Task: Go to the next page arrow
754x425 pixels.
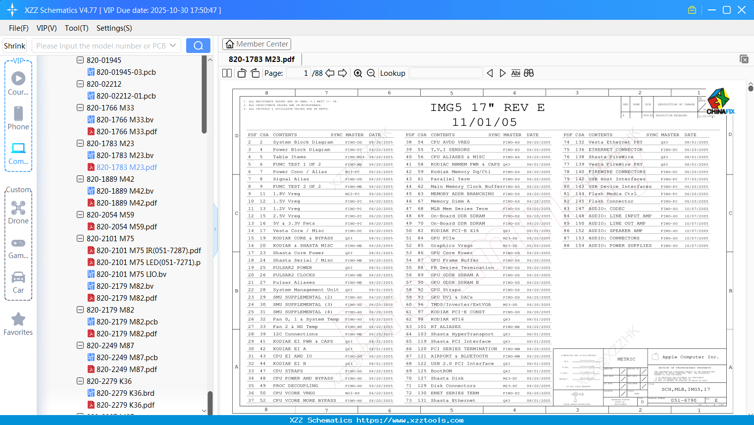Action: [343, 73]
